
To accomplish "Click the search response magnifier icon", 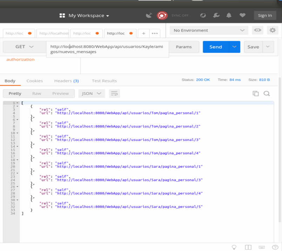I will coord(267,93).
